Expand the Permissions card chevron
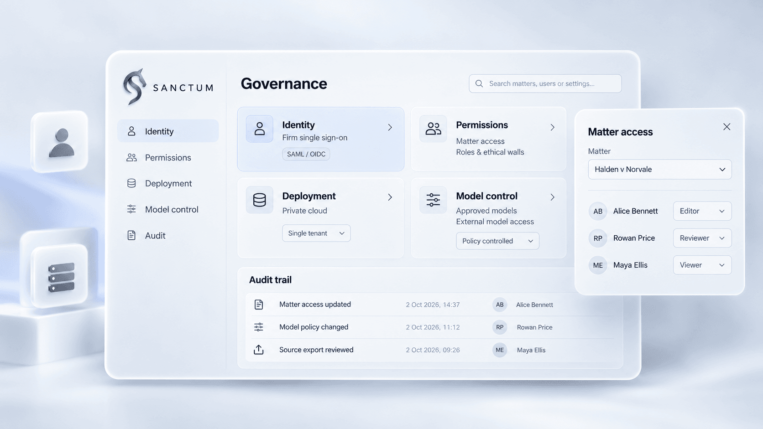The width and height of the screenshot is (763, 429). (553, 127)
